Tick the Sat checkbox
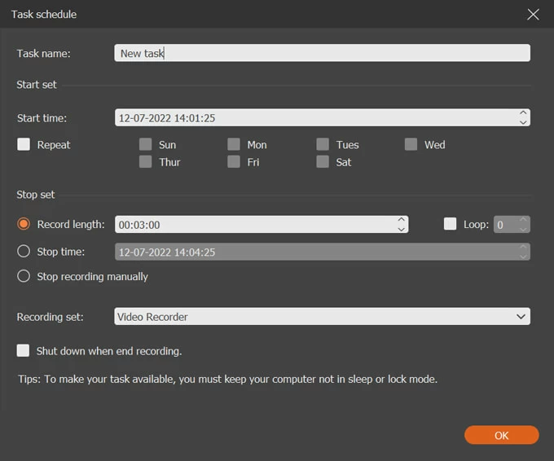The height and width of the screenshot is (461, 554). point(323,162)
